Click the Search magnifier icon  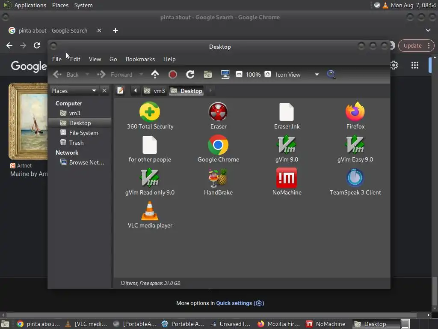[331, 75]
